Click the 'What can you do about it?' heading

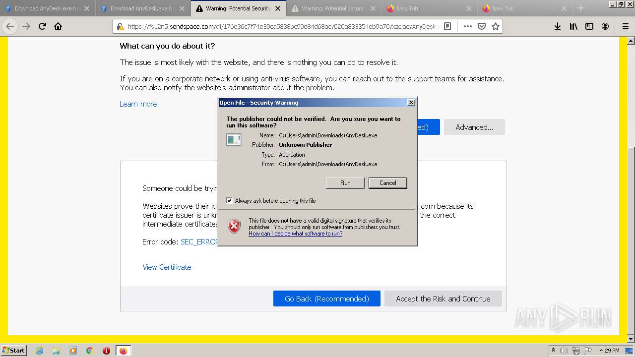[x=167, y=46]
